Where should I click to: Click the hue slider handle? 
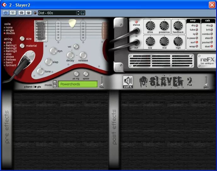pyautogui.click(x=102, y=85)
